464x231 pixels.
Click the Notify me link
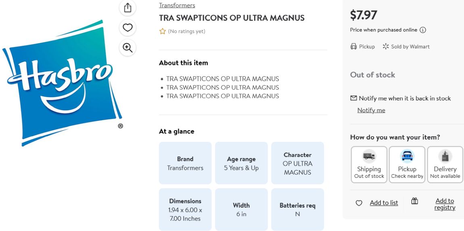(371, 110)
